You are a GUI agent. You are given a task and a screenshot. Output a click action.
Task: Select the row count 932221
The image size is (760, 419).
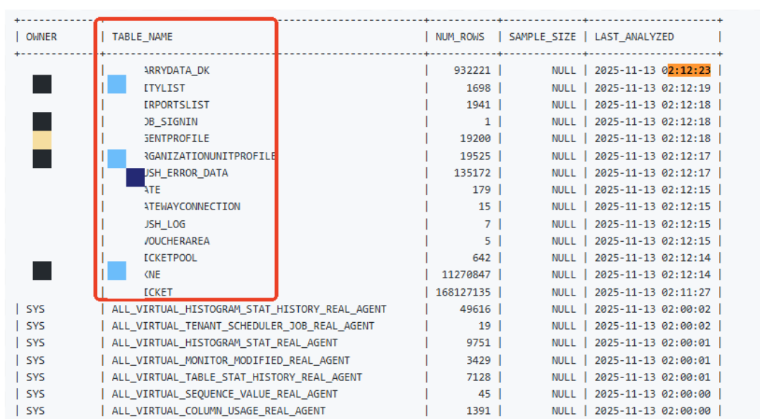[x=472, y=70]
